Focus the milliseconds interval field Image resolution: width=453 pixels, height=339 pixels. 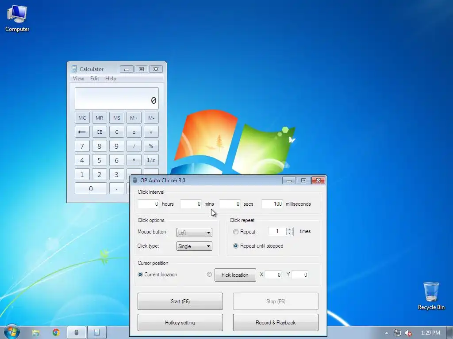pos(272,204)
